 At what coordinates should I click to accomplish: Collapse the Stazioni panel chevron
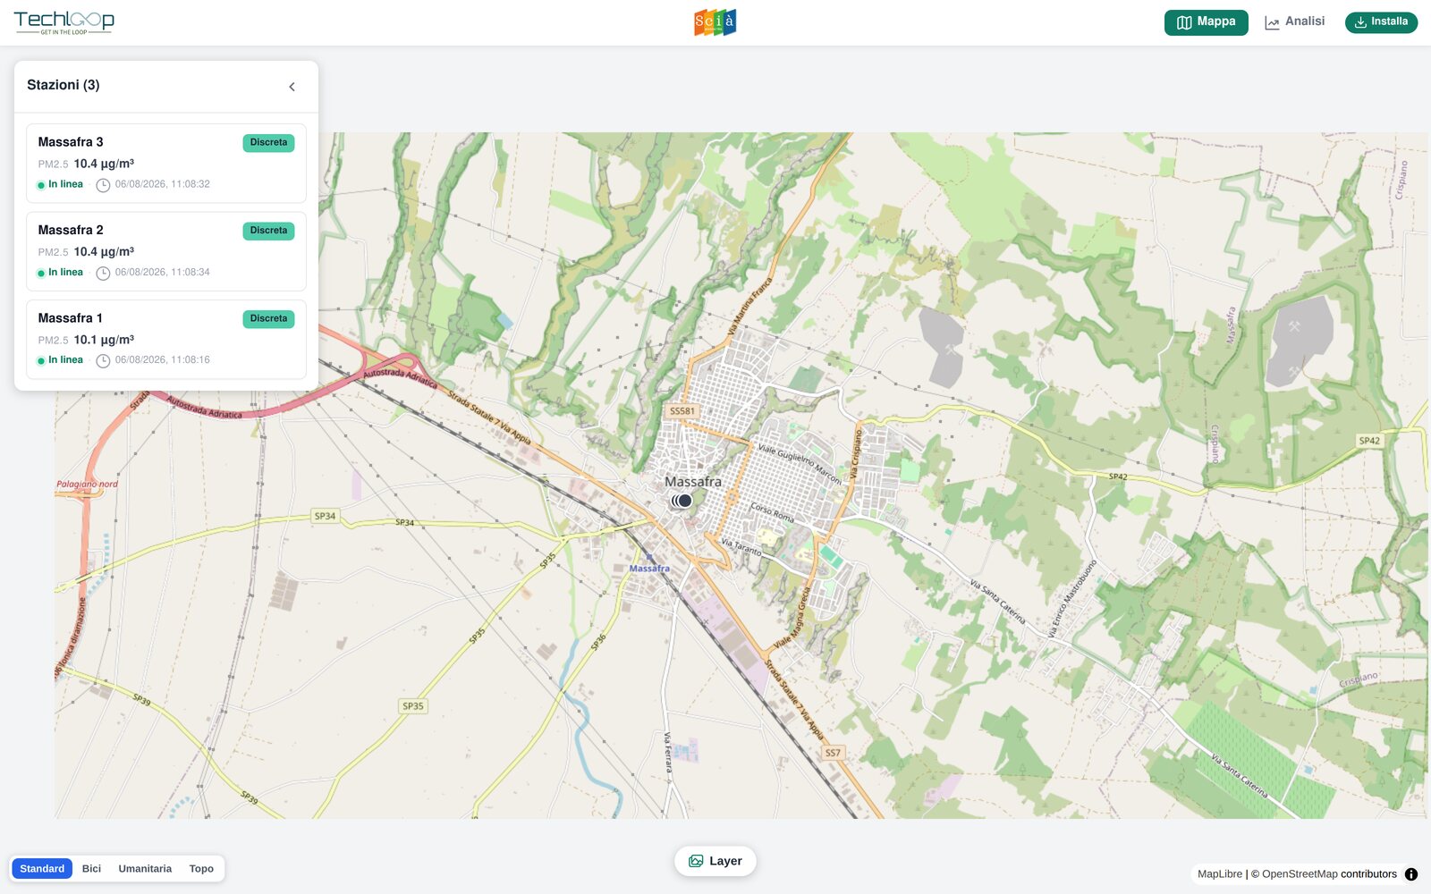click(x=292, y=87)
